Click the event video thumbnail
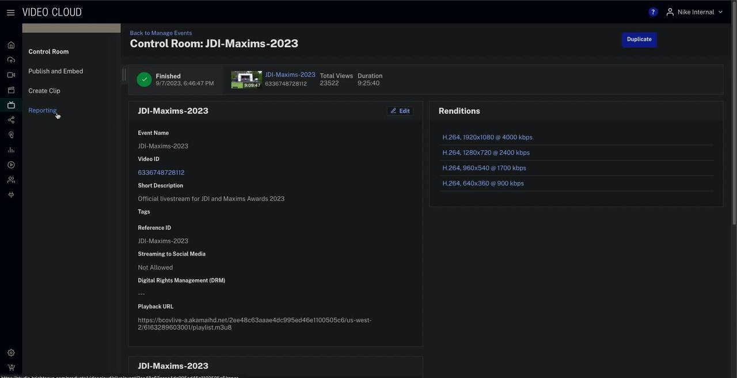Image resolution: width=737 pixels, height=378 pixels. 246,79
